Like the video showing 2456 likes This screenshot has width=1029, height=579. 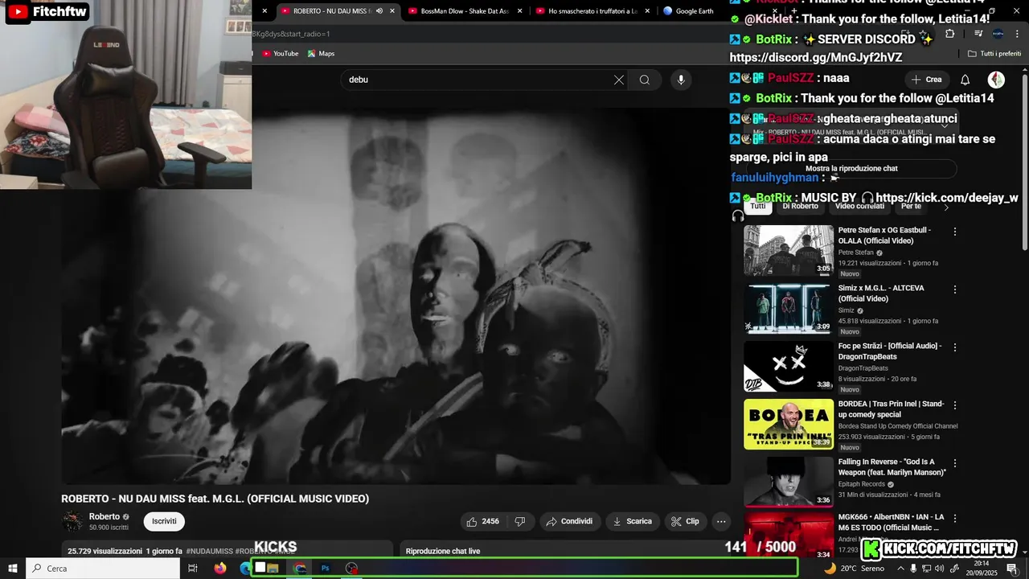pos(483,521)
